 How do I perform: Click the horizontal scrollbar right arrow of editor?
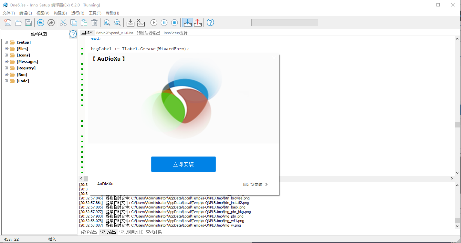452,178
